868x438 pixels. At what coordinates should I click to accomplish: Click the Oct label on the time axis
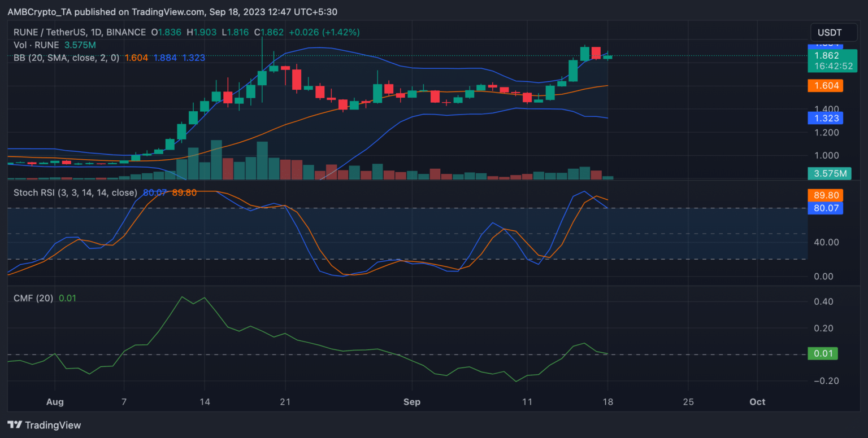click(x=757, y=402)
